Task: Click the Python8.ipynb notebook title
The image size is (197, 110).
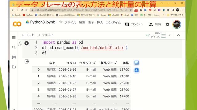Action: point(43,22)
